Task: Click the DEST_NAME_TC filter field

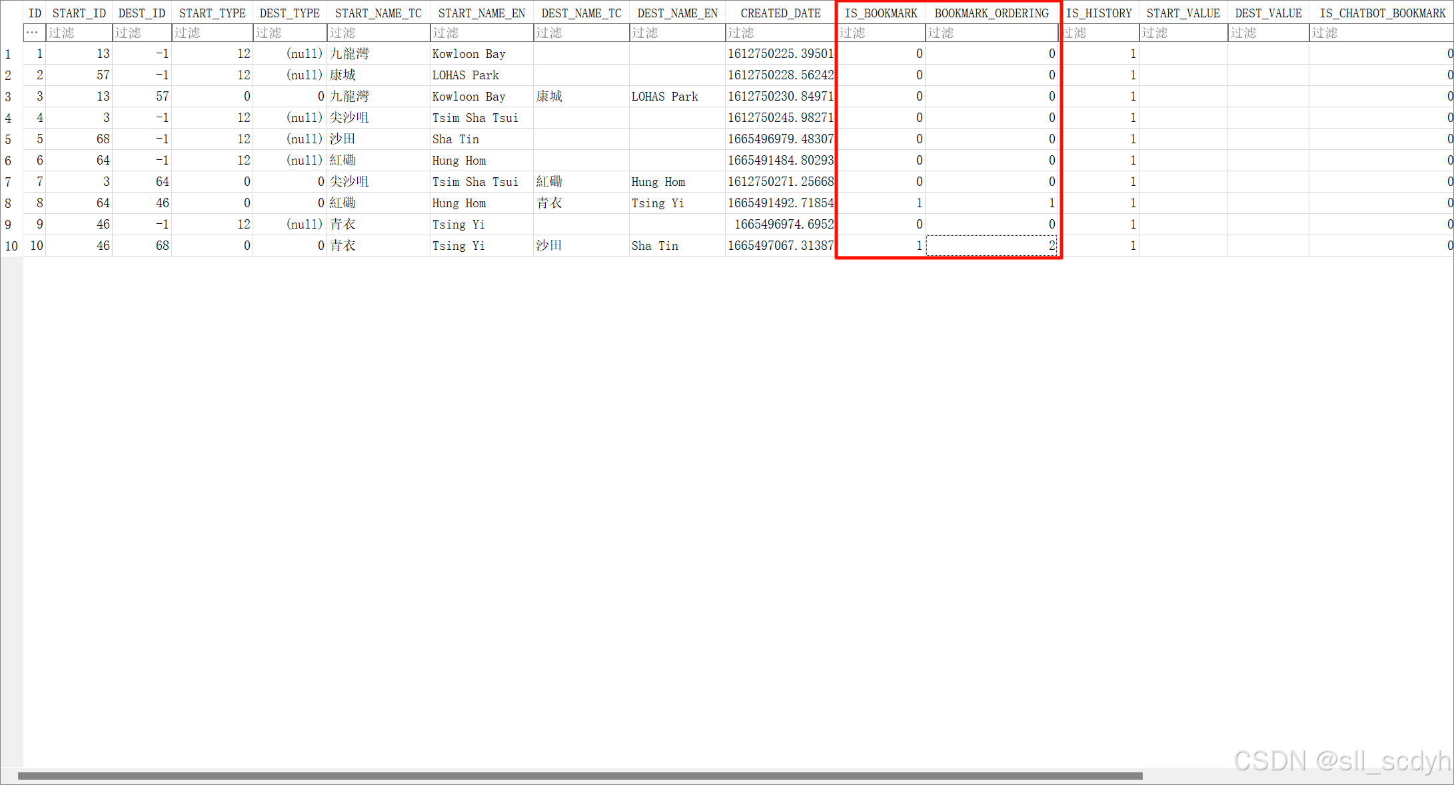Action: [581, 33]
